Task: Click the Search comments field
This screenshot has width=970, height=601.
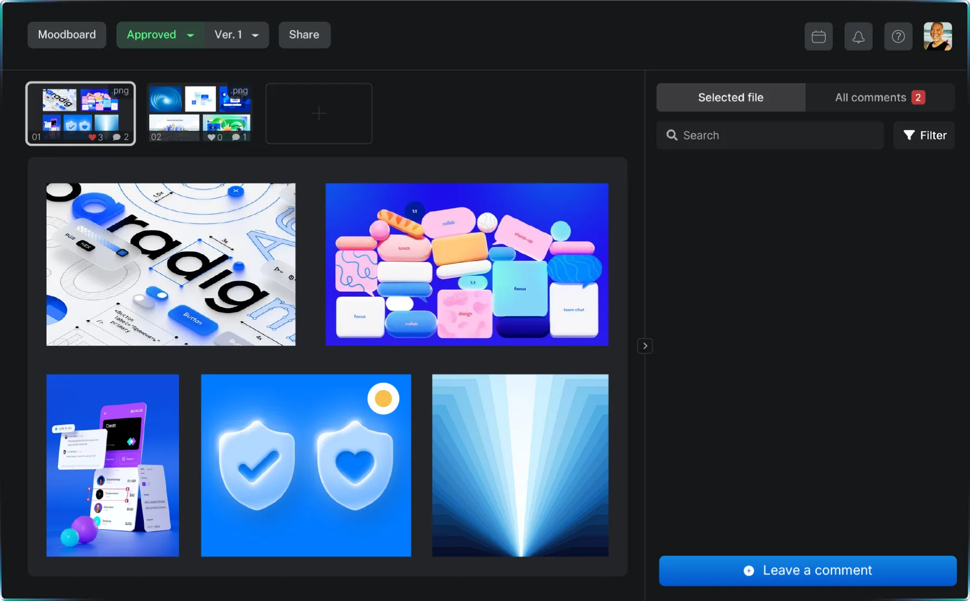Action: coord(770,136)
